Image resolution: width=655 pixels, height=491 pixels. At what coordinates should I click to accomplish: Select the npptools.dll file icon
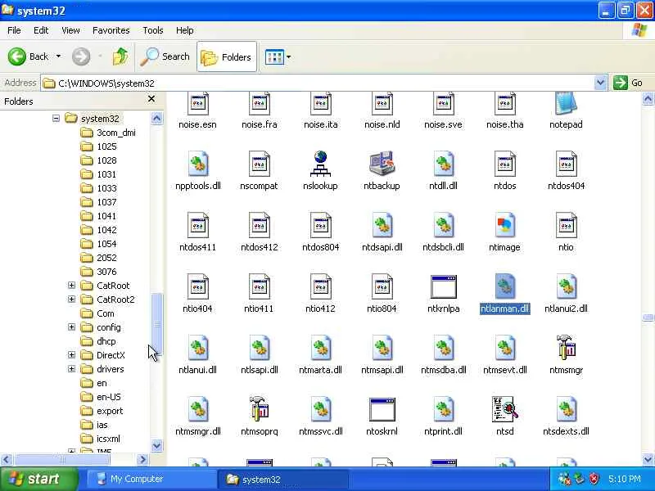pos(197,164)
